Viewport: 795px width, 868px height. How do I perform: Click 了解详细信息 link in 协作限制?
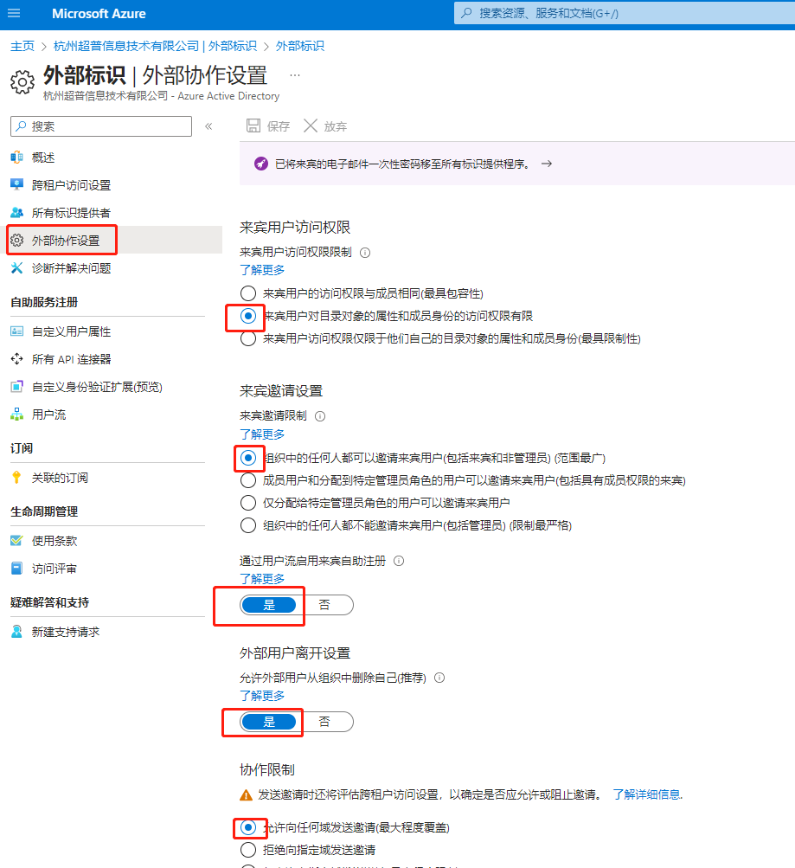pyautogui.click(x=647, y=794)
